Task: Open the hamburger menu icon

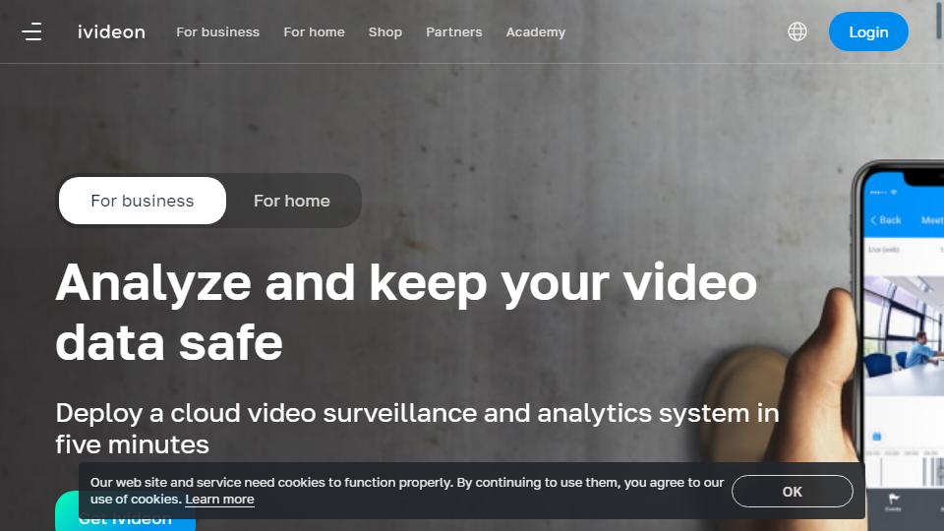Action: tap(31, 31)
